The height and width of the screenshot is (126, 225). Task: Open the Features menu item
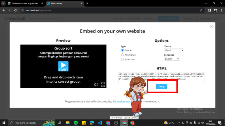[x=119, y=19]
